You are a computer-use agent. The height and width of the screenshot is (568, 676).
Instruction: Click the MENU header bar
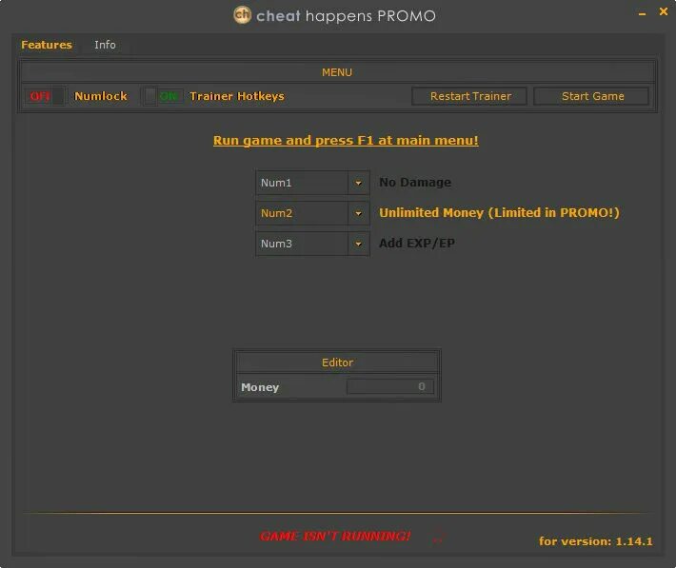click(x=338, y=72)
